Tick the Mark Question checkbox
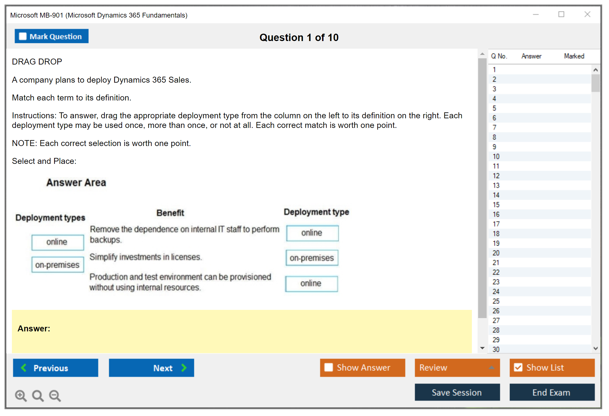Screen dimensions: 609x416 pos(23,36)
